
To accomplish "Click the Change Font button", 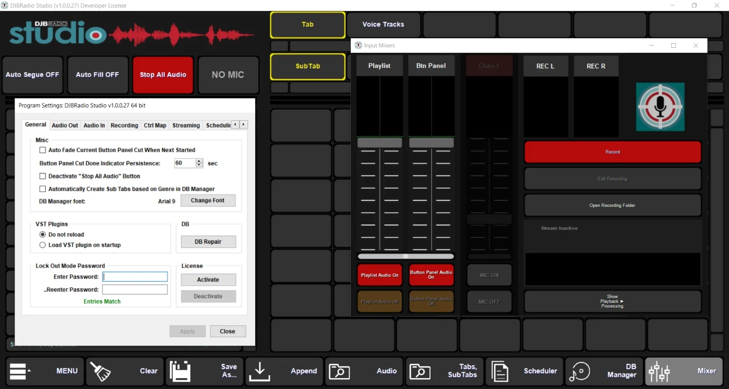I will coord(208,200).
